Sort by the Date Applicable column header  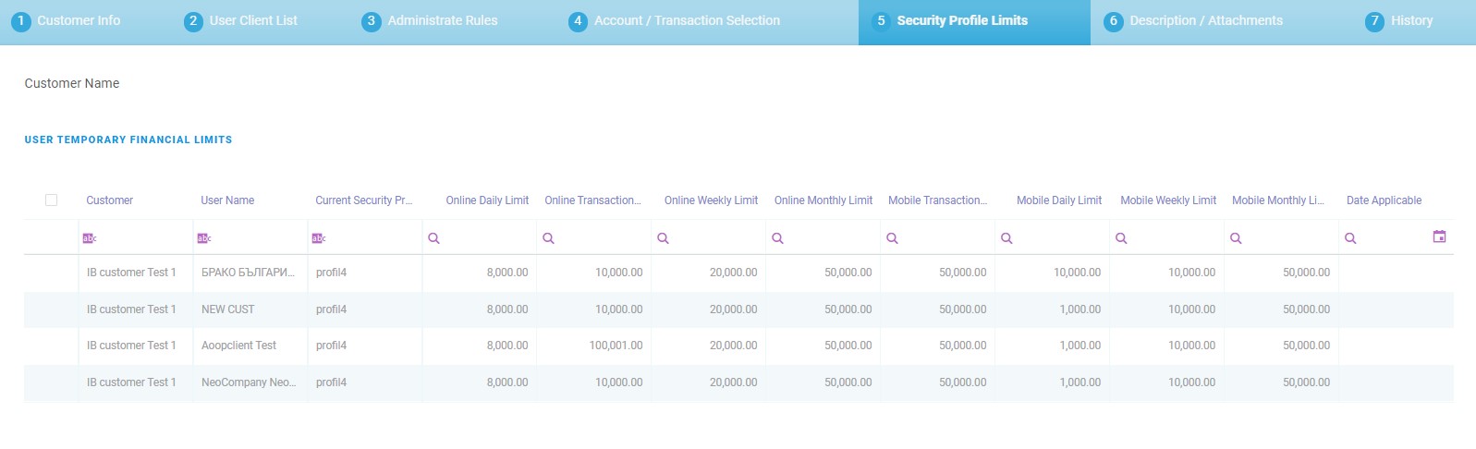click(1384, 200)
